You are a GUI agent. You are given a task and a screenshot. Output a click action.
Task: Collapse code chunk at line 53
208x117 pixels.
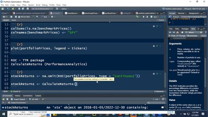point(9,25)
